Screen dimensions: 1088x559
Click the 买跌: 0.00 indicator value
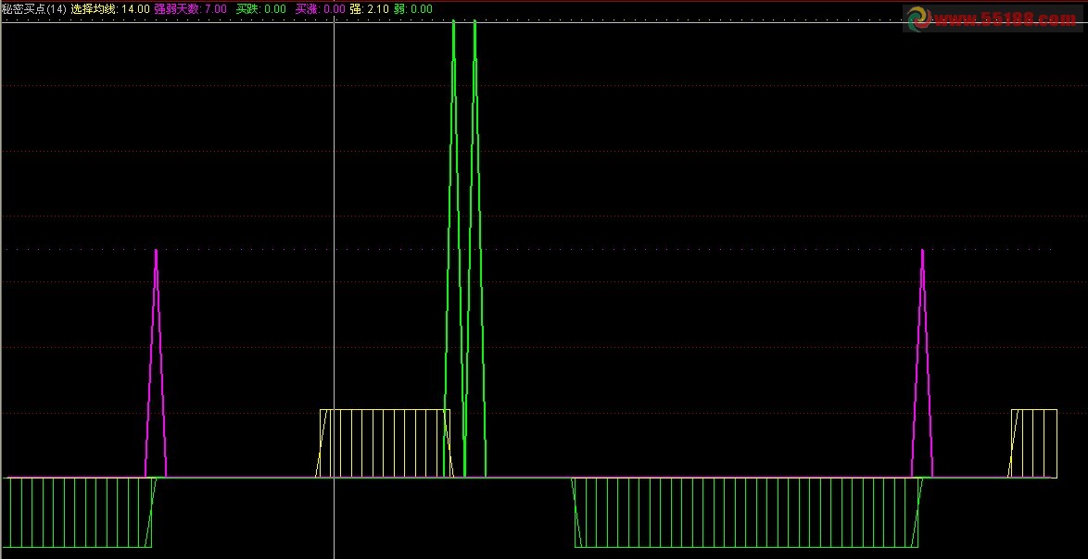[261, 9]
